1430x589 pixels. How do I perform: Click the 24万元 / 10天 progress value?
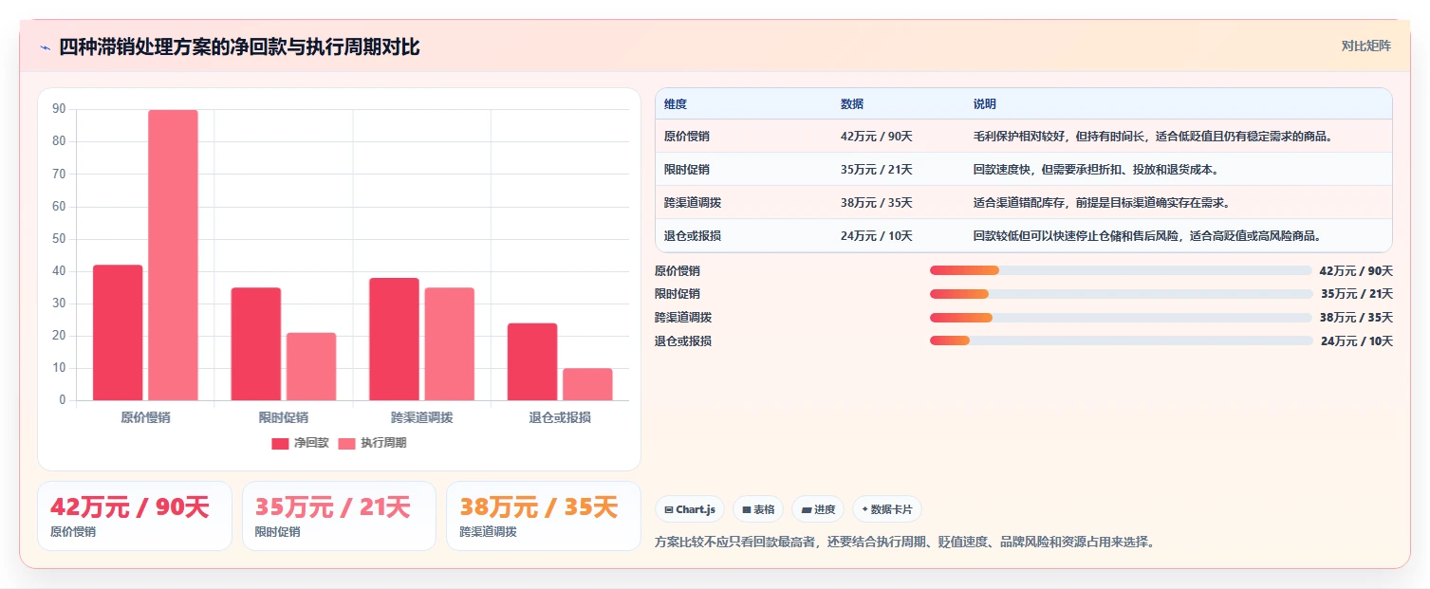point(1357,341)
